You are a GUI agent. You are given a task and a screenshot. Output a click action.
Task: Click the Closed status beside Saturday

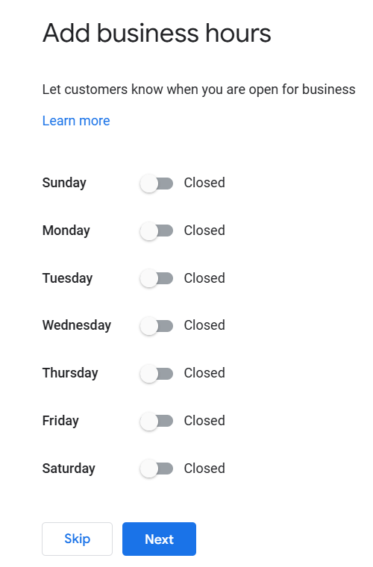[x=204, y=469]
